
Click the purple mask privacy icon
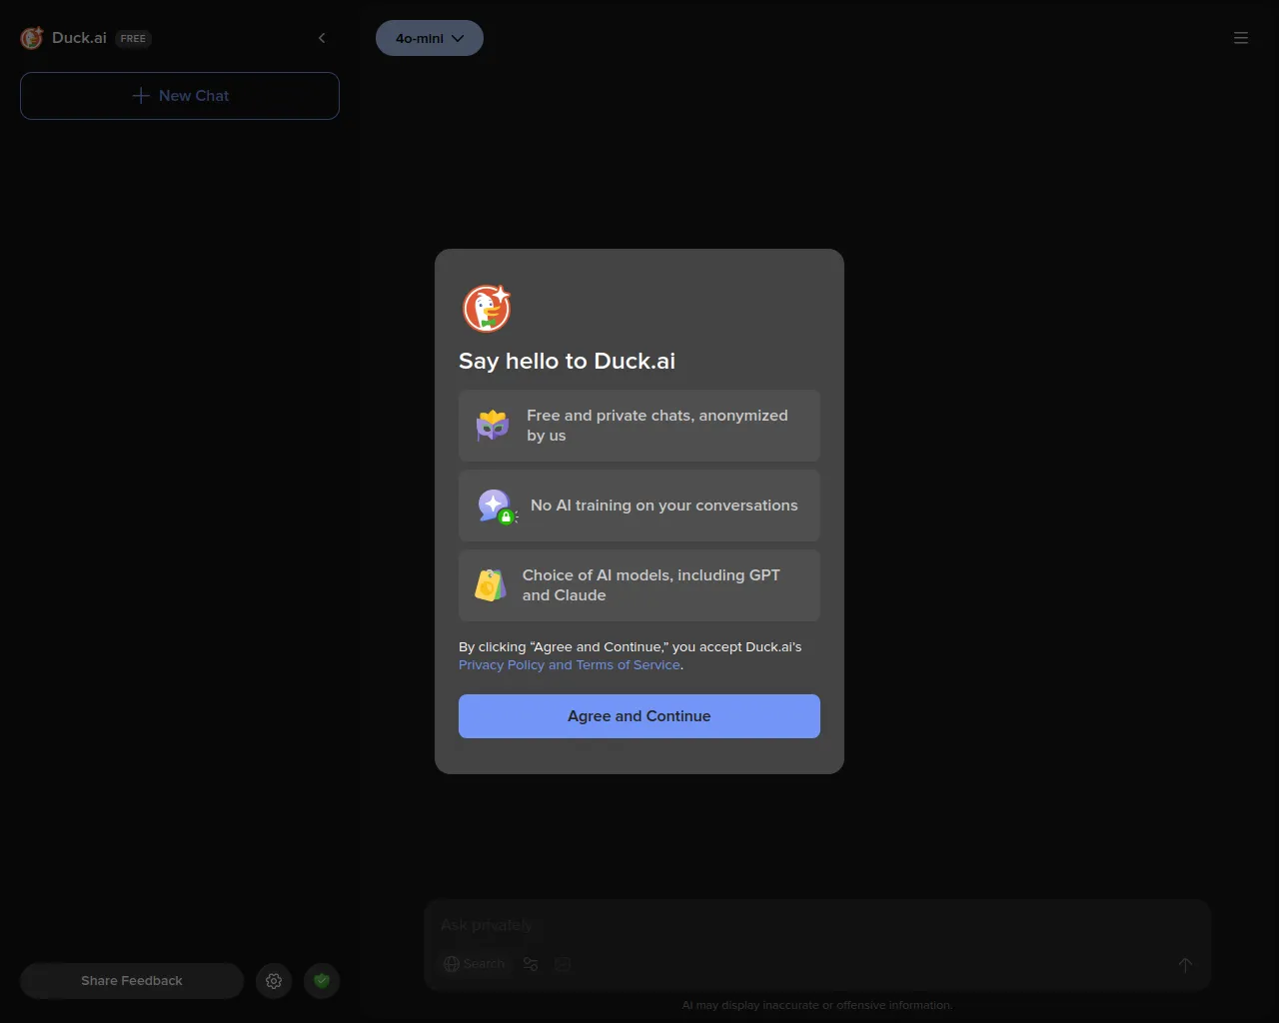tap(493, 426)
